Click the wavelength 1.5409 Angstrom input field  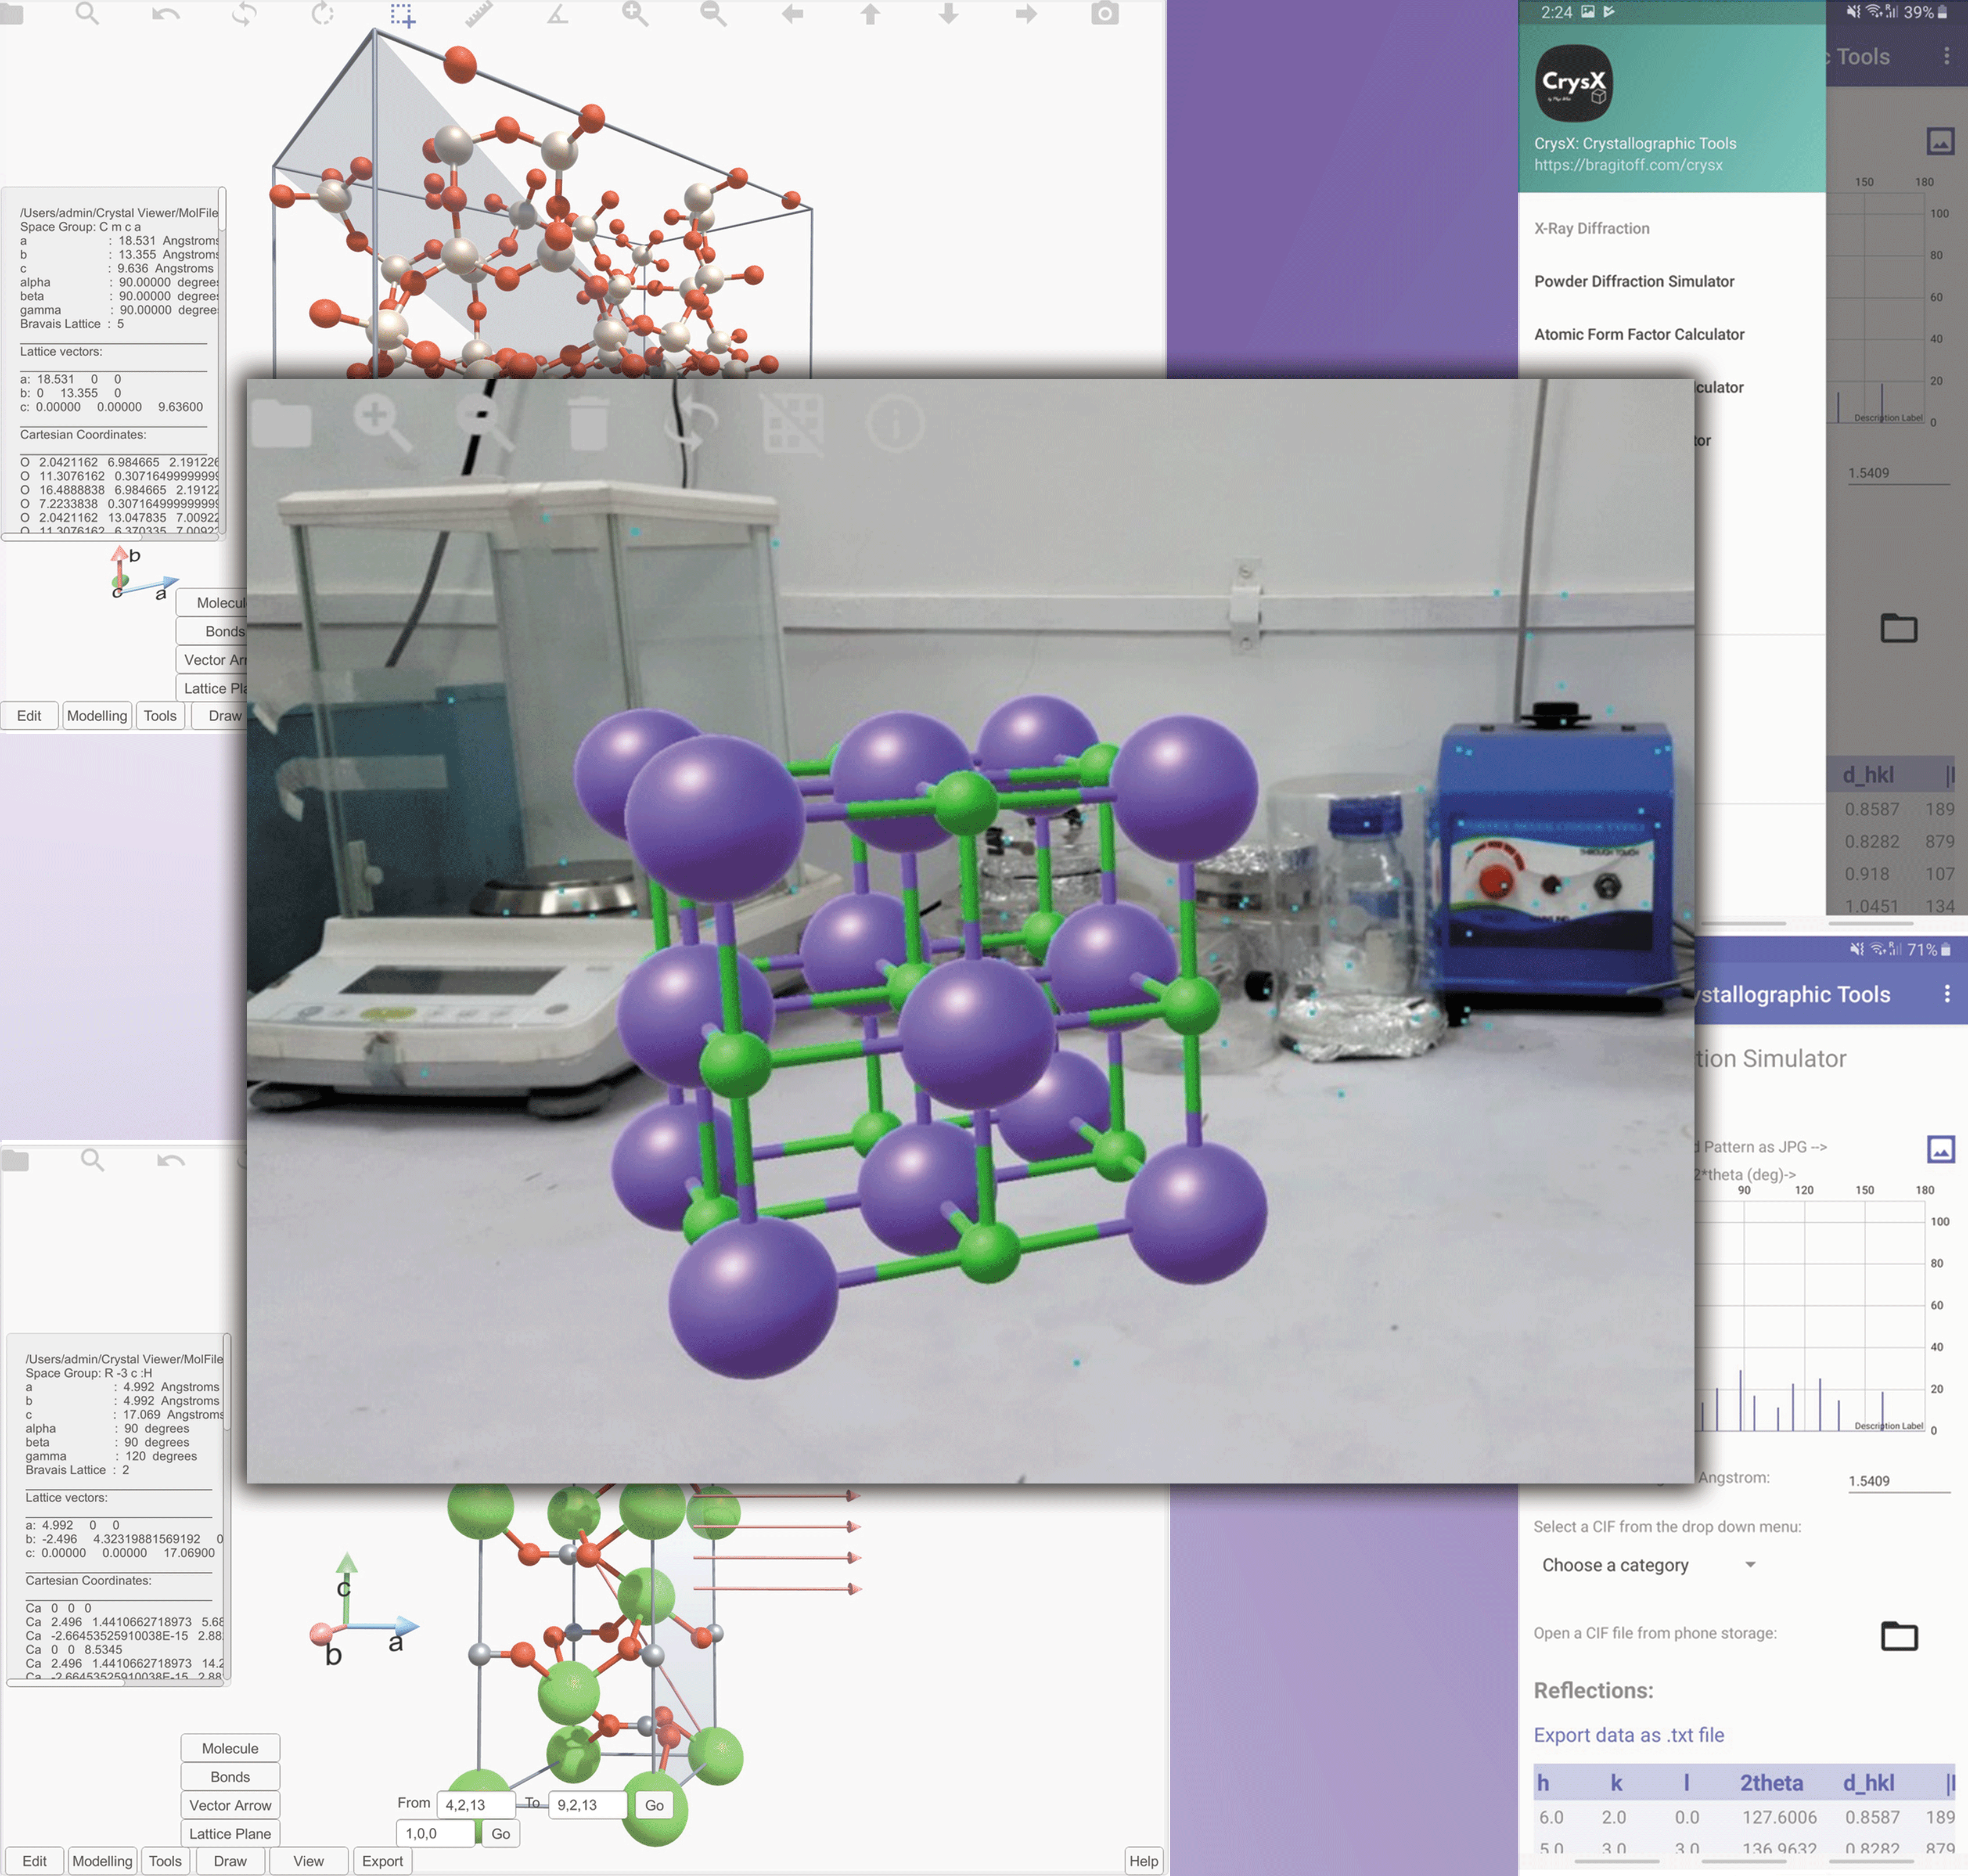(1897, 1480)
